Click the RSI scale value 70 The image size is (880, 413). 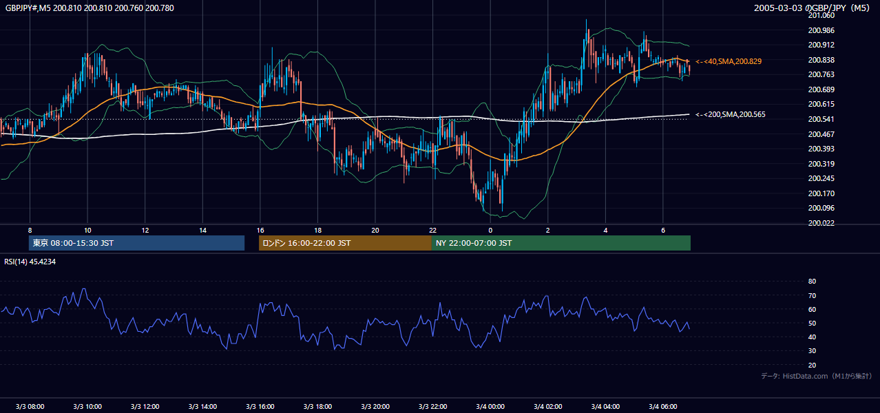tap(813, 295)
